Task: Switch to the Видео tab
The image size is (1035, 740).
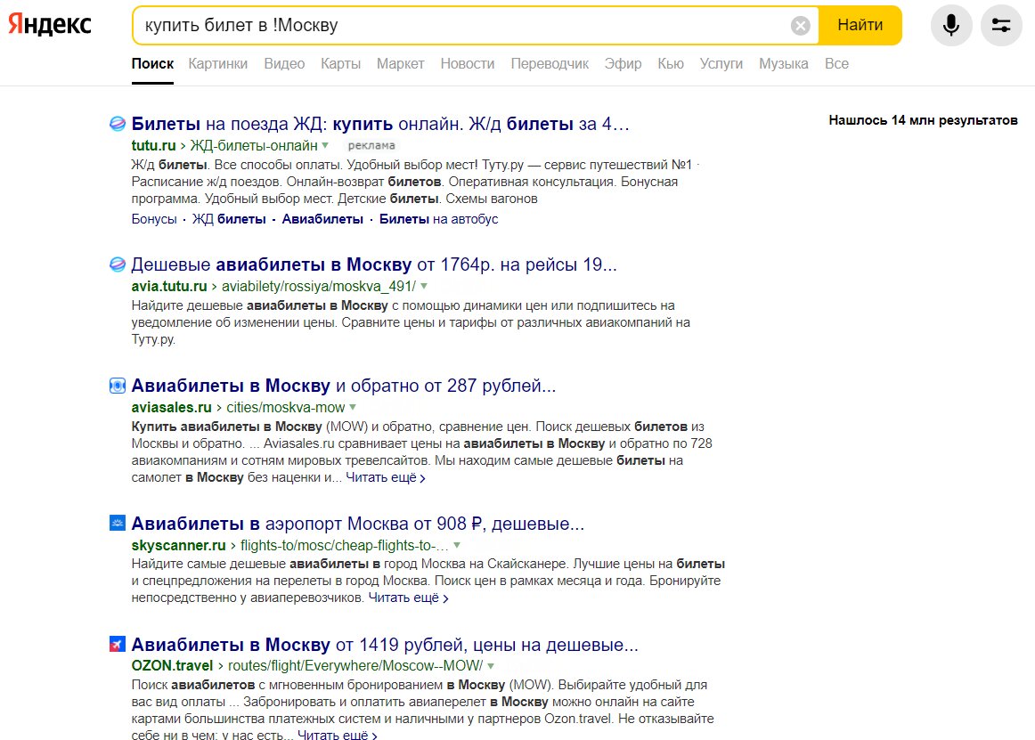Action: (284, 64)
